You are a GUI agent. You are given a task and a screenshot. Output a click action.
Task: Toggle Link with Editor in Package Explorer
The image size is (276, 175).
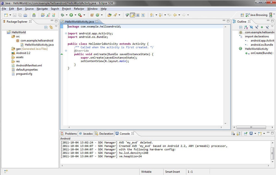click(x=51, y=27)
